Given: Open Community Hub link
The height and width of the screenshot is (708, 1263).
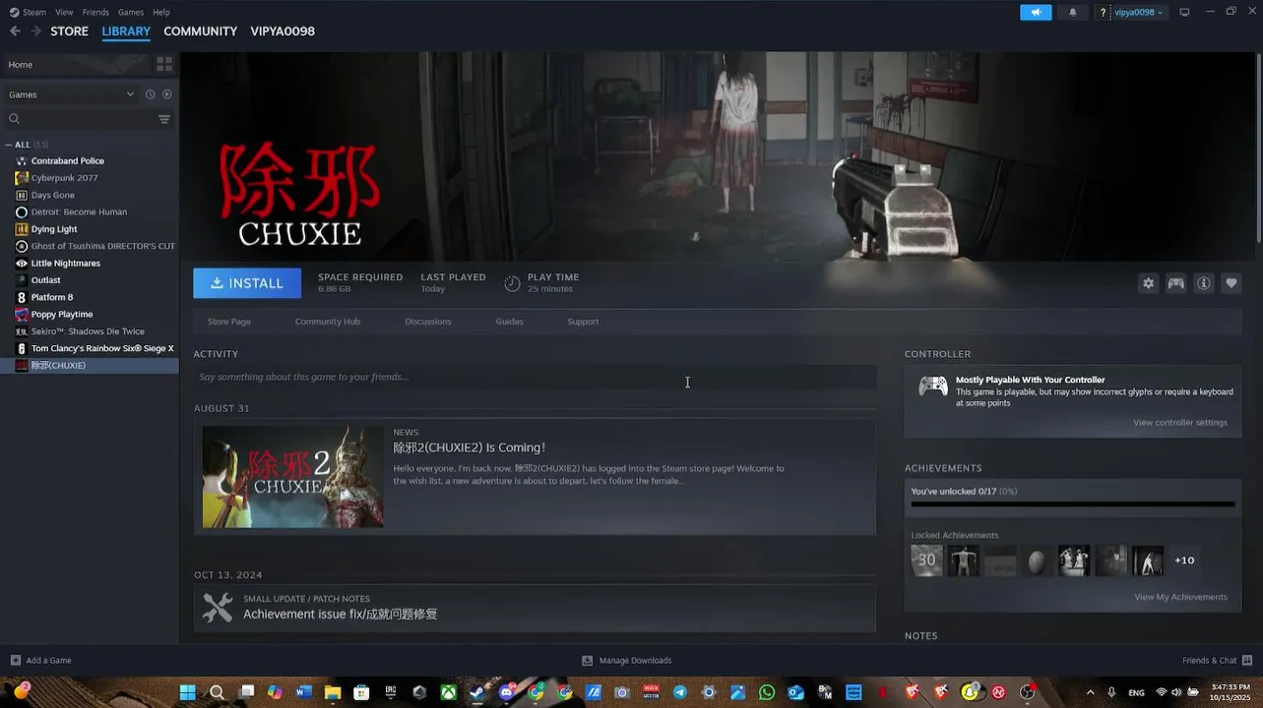Looking at the screenshot, I should click(x=327, y=322).
